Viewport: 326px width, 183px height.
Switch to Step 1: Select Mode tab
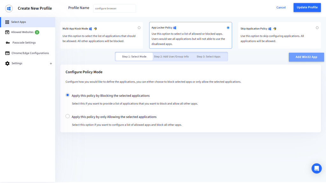click(x=134, y=57)
